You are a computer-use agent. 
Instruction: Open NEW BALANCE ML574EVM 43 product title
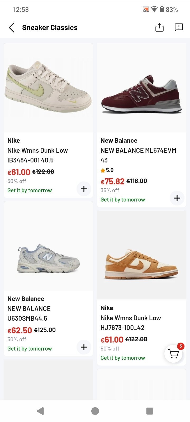point(138,155)
